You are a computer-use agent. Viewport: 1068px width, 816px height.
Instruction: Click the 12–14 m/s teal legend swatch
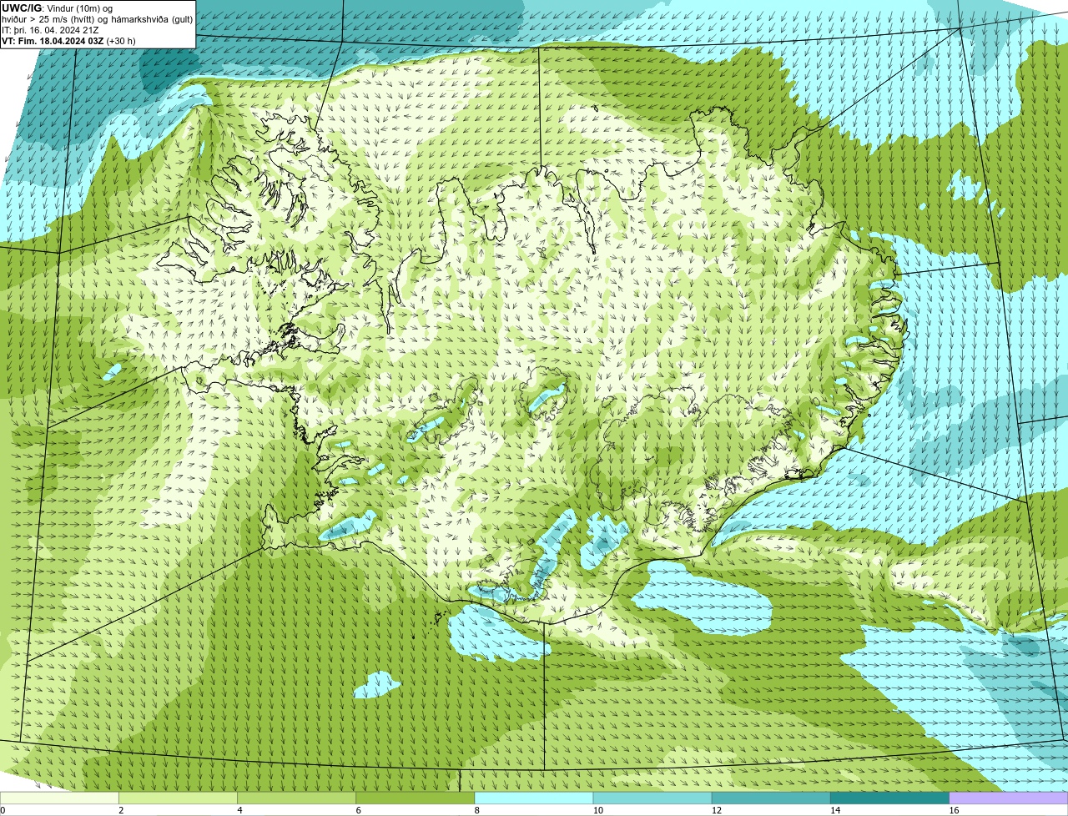(x=771, y=798)
